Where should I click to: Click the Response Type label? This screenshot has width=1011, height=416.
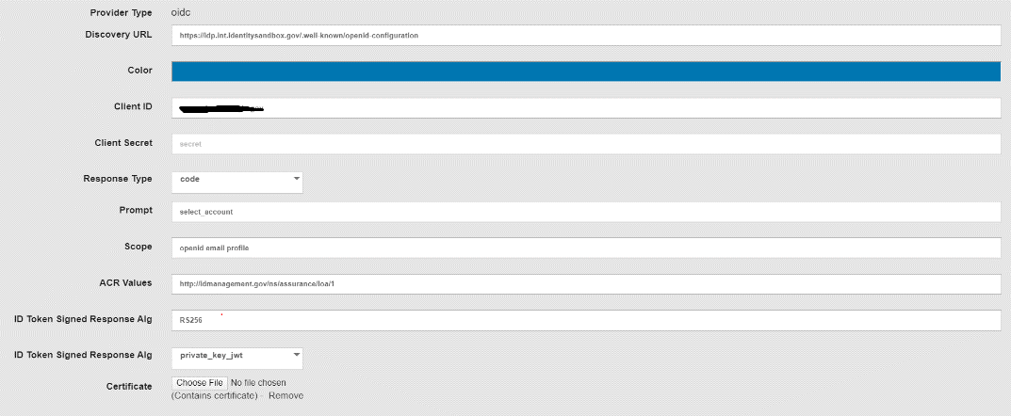pos(118,178)
